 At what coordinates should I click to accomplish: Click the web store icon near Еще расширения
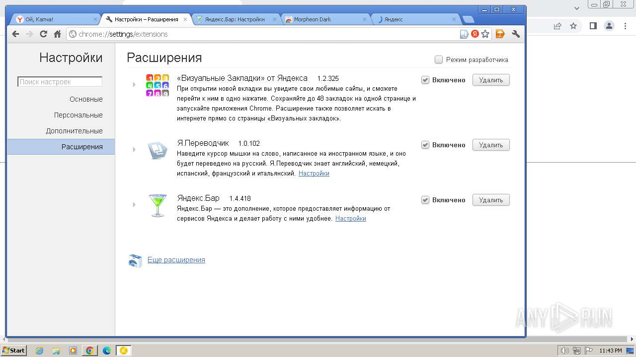point(135,261)
